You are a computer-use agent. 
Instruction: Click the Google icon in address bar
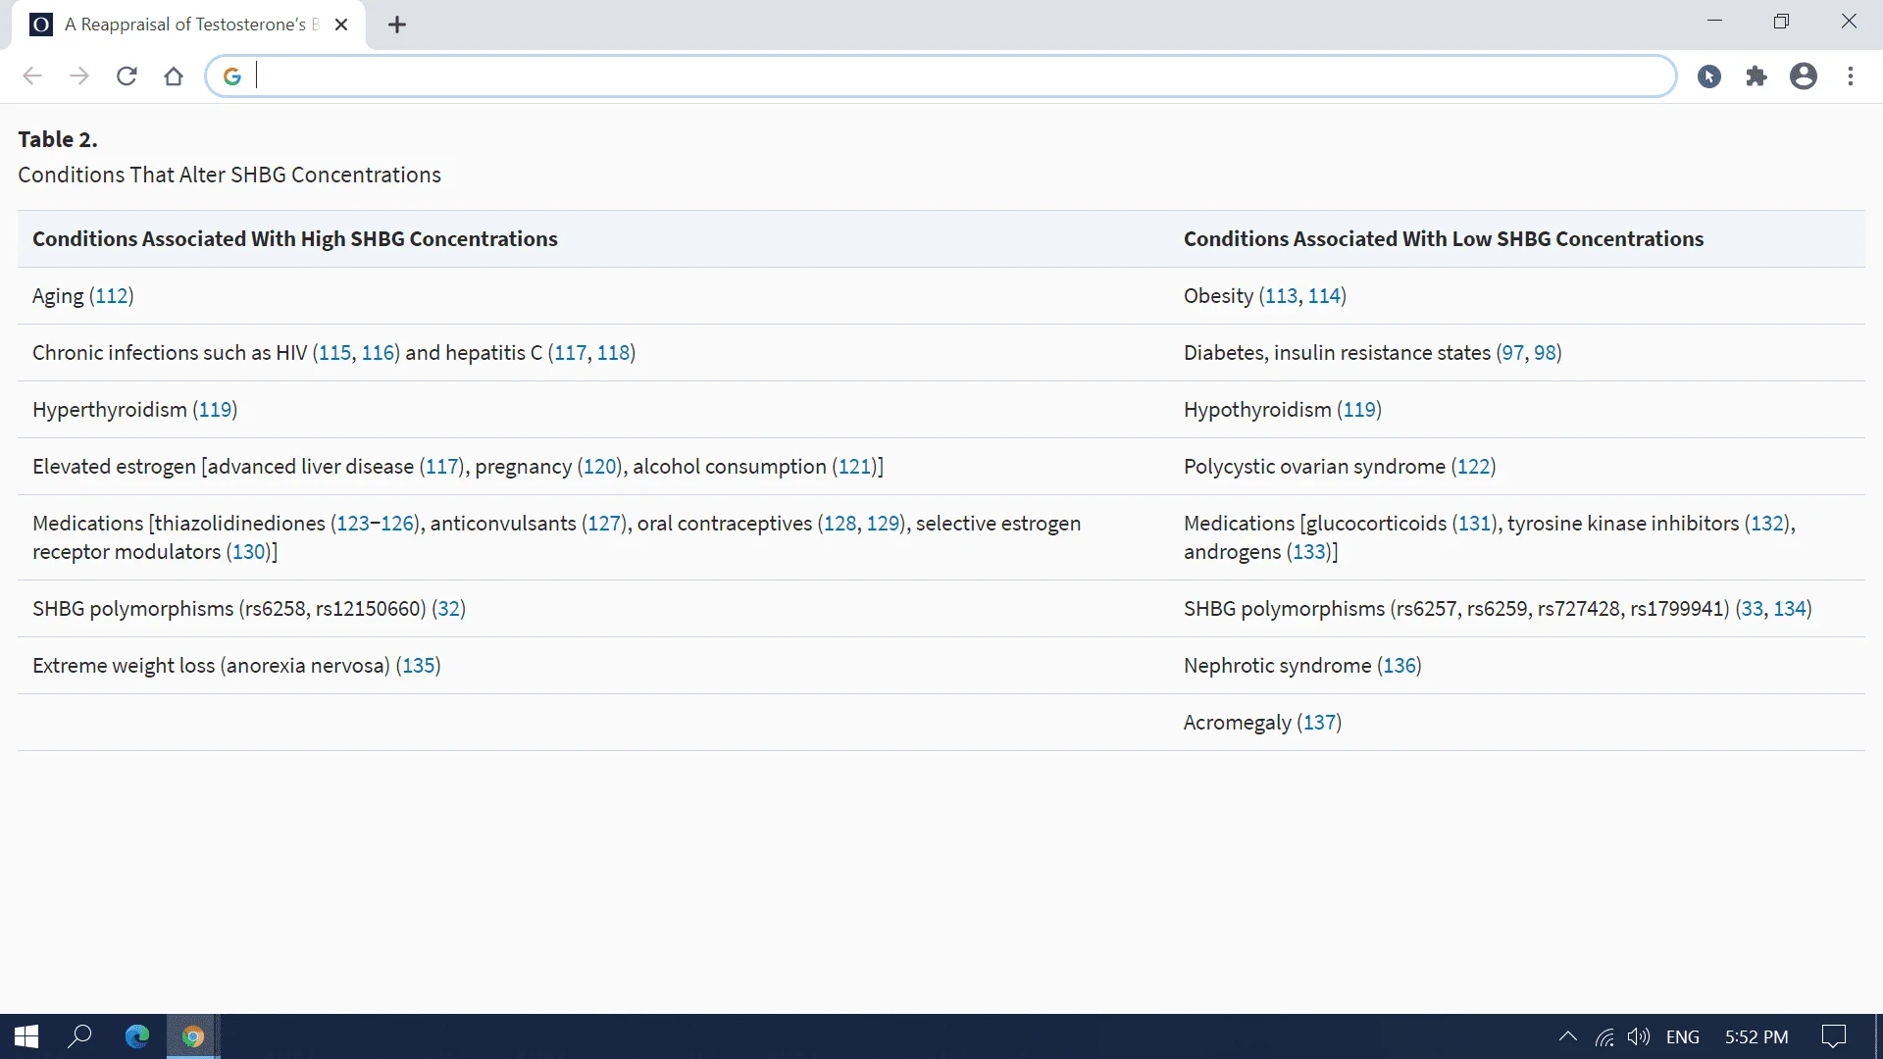pos(232,76)
